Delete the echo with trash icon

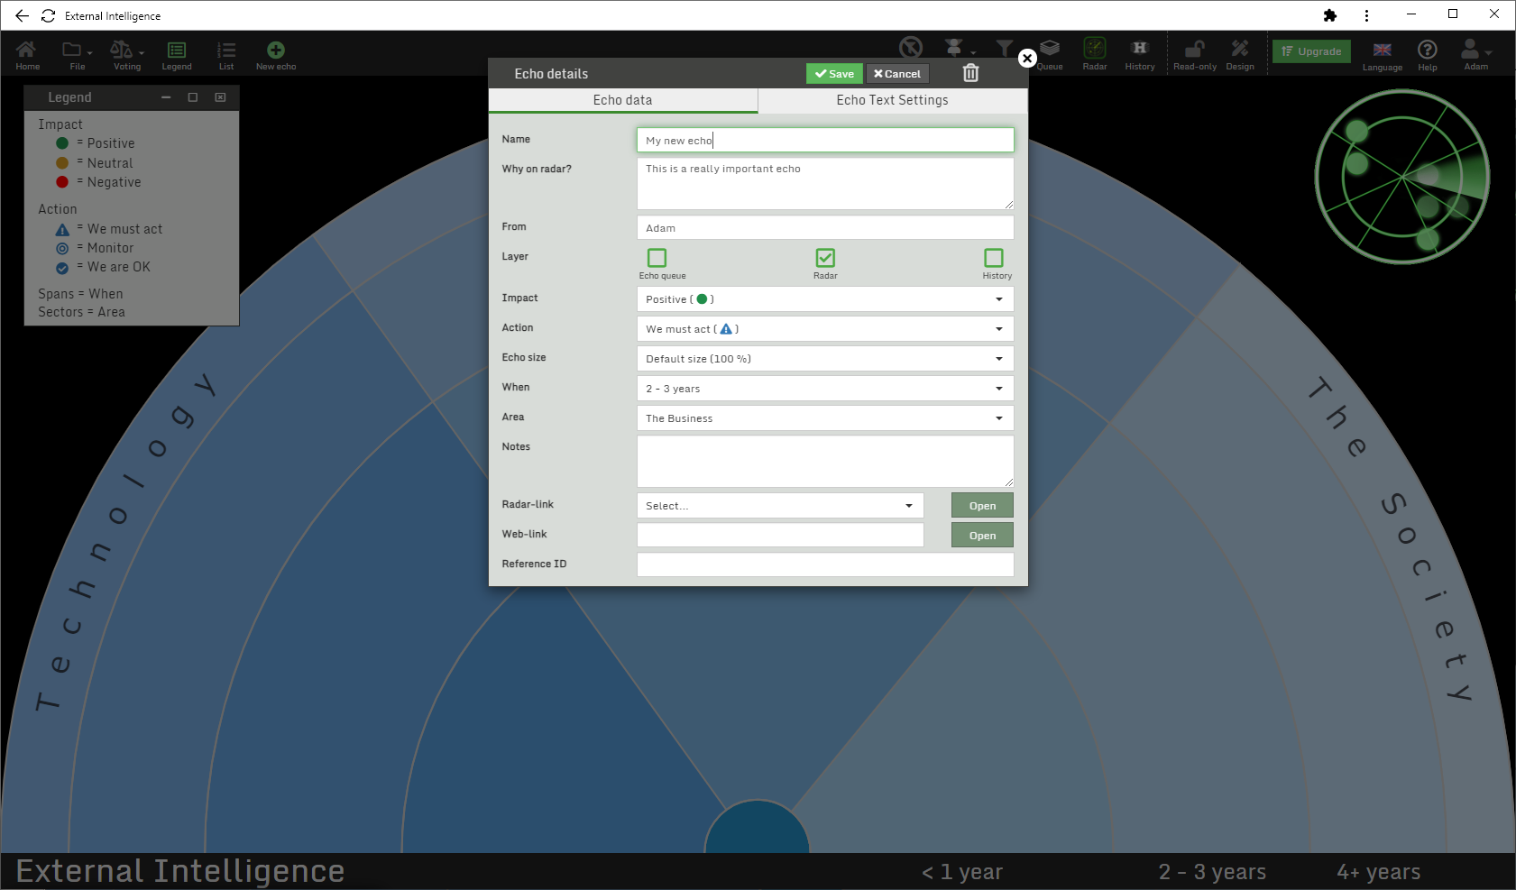[970, 73]
